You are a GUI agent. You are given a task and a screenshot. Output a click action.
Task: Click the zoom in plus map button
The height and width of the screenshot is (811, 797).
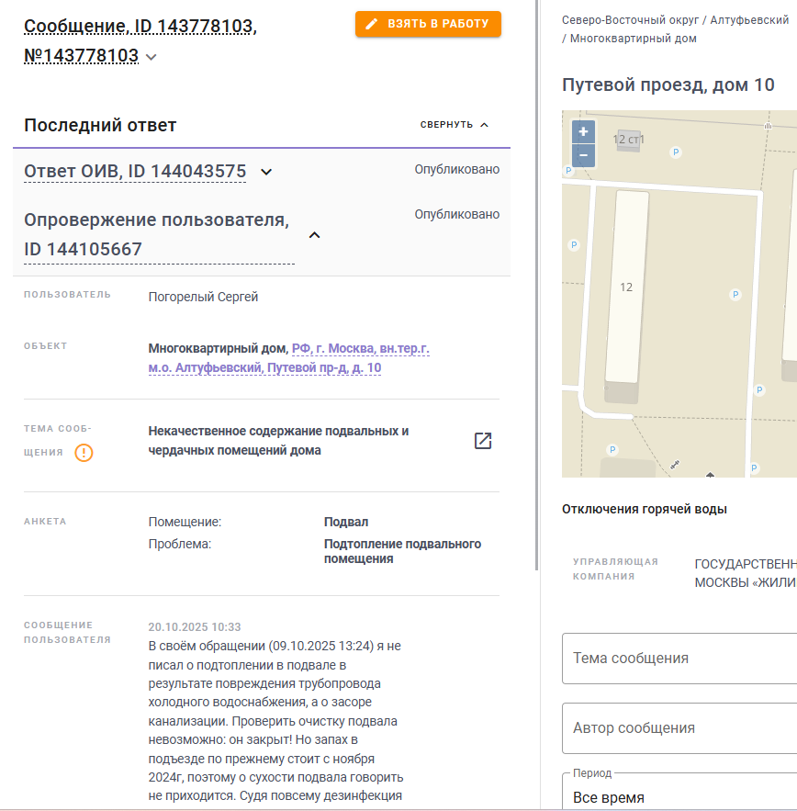pyautogui.click(x=583, y=132)
